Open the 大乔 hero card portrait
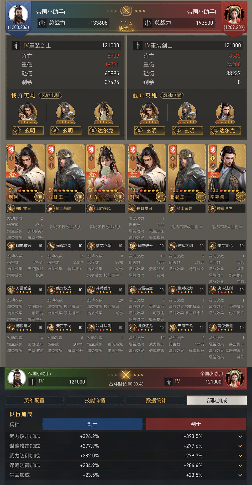This screenshot has width=252, height=485. (x=106, y=173)
